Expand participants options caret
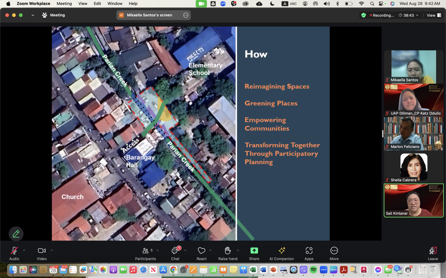This screenshot has width=446, height=278. [x=157, y=250]
